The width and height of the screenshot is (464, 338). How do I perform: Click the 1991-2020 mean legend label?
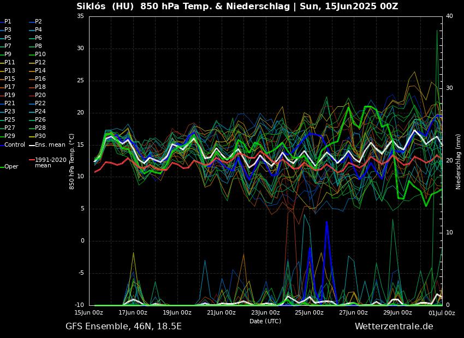pos(50,163)
